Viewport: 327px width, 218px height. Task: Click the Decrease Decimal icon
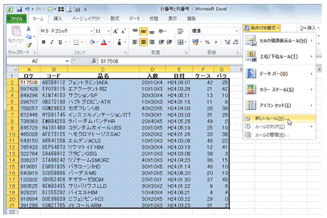tap(236, 42)
